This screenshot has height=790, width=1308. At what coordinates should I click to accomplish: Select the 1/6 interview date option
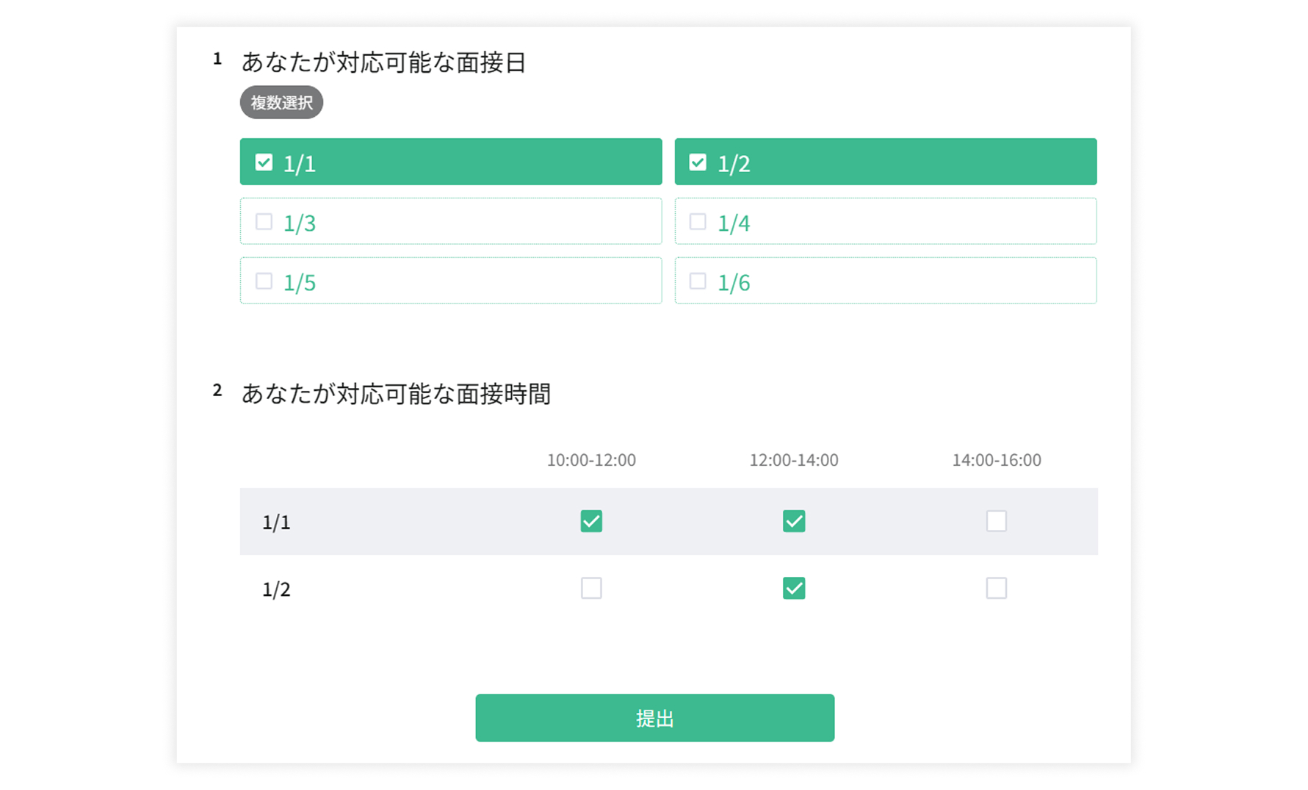[886, 281]
